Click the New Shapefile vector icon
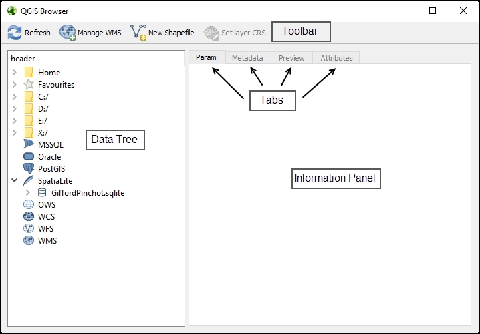480x334 pixels. click(138, 33)
